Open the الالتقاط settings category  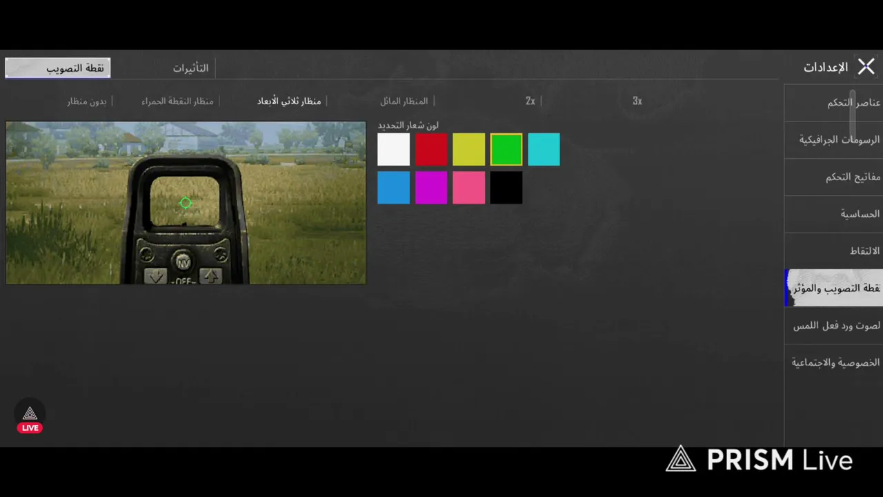click(833, 251)
